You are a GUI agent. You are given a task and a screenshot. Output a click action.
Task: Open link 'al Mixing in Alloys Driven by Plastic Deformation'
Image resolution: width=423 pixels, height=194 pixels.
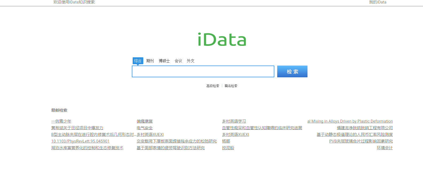[350, 121]
